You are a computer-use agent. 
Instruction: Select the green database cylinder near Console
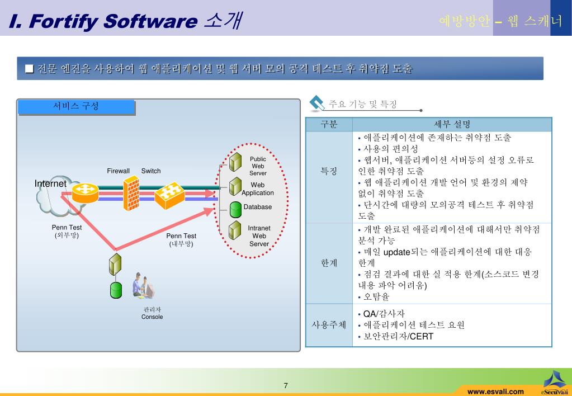[x=116, y=290]
